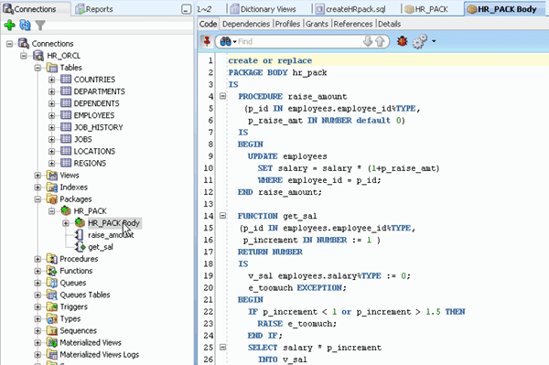
Task: Click the green plus New Connection icon
Action: (x=9, y=26)
